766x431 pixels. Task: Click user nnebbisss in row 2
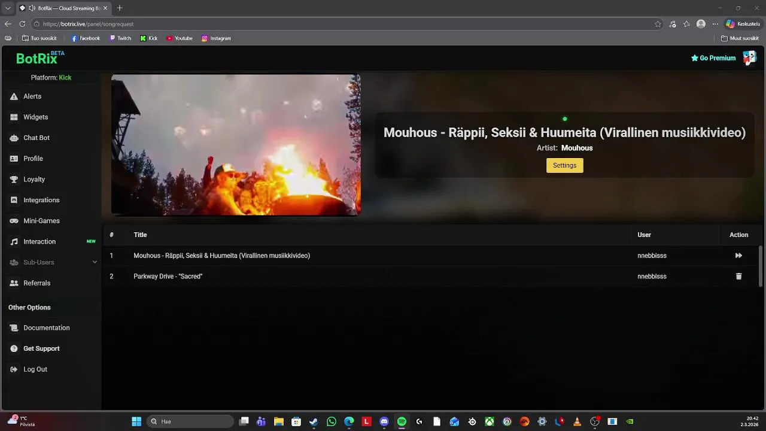pyautogui.click(x=652, y=277)
